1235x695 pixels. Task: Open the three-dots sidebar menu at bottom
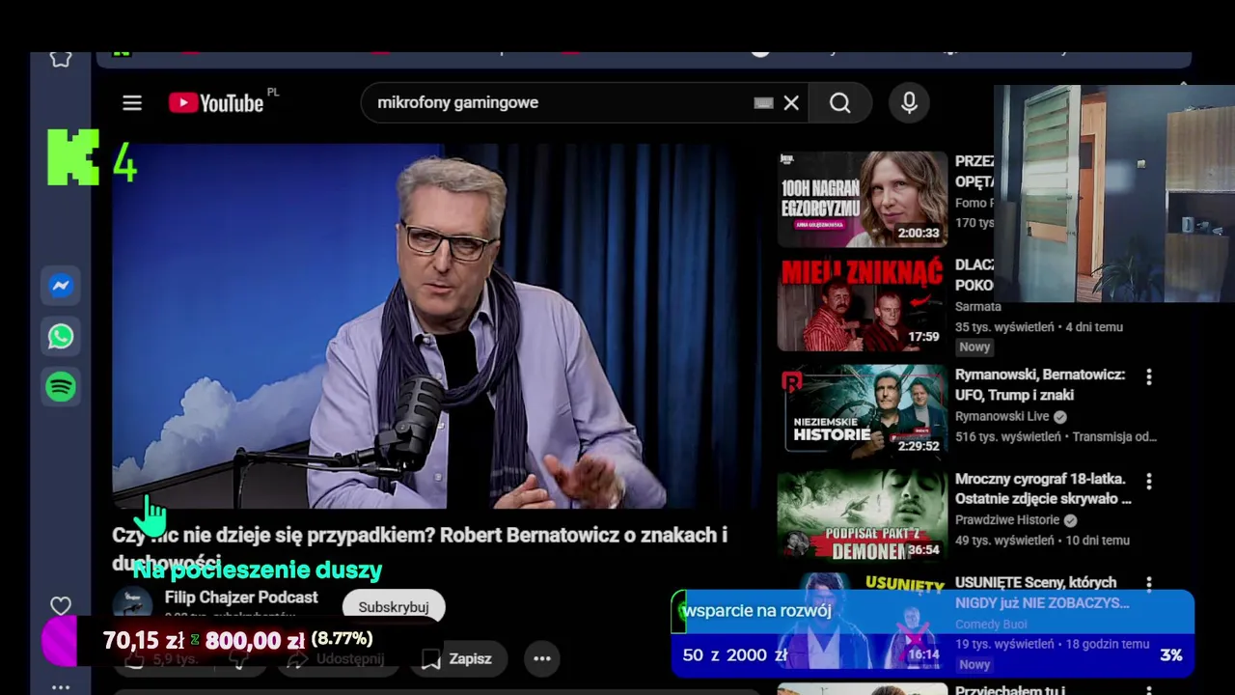click(x=61, y=687)
